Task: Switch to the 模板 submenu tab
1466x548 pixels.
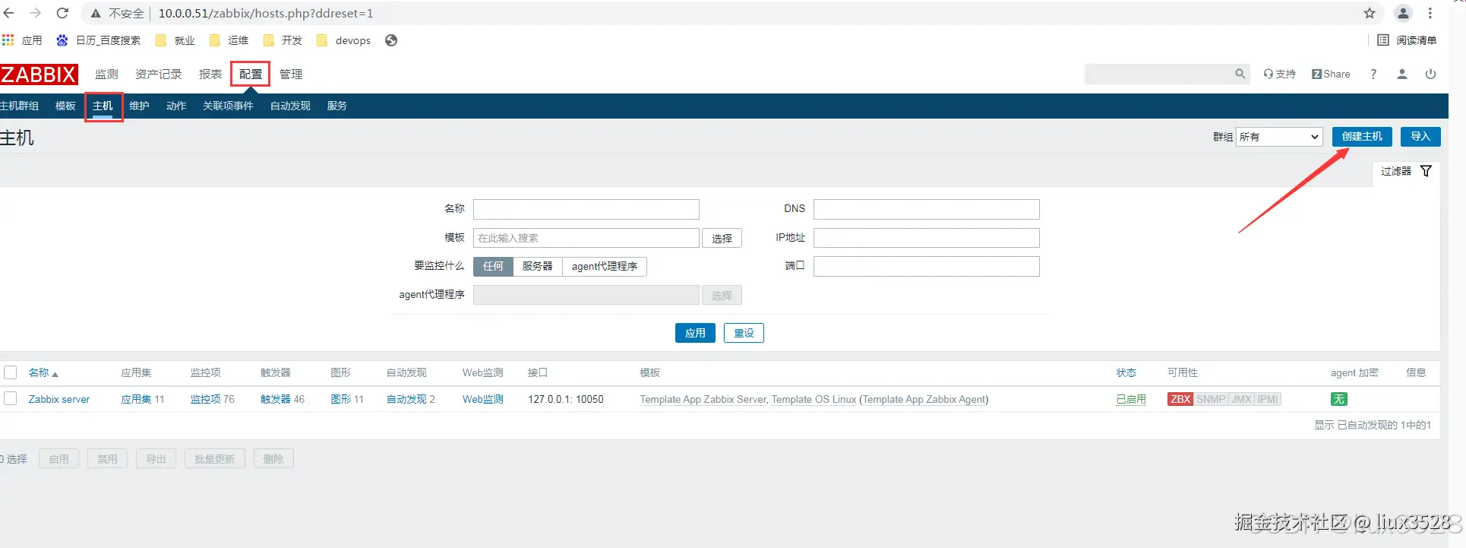Action: [x=65, y=106]
